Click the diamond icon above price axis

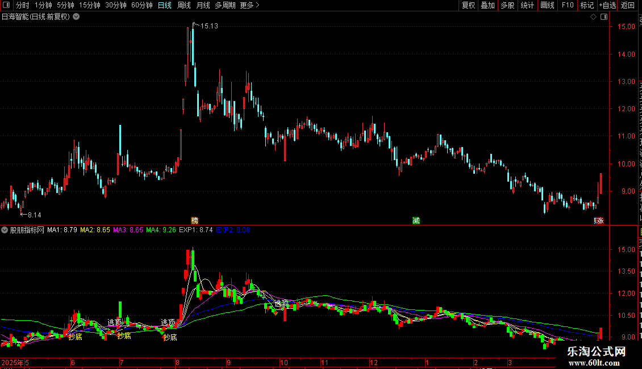coord(593,17)
